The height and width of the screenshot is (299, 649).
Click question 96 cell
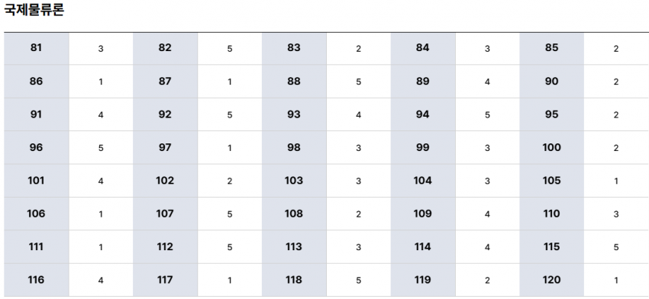tap(37, 148)
